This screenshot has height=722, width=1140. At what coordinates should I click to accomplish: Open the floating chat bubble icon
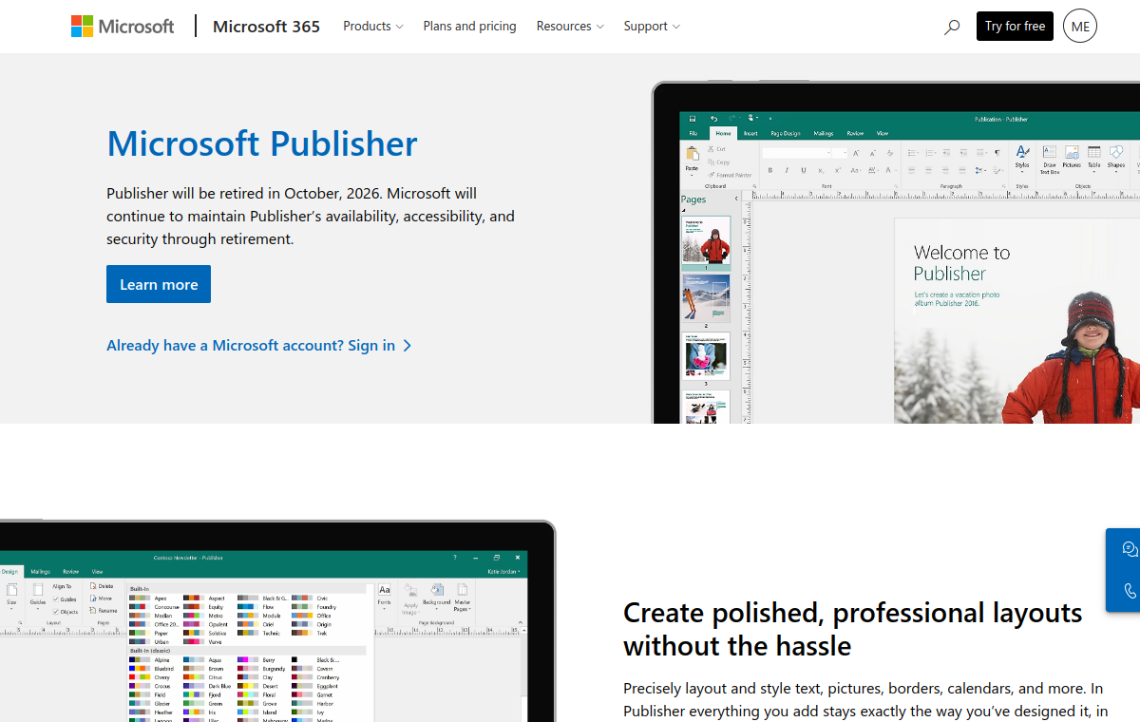coord(1130,549)
